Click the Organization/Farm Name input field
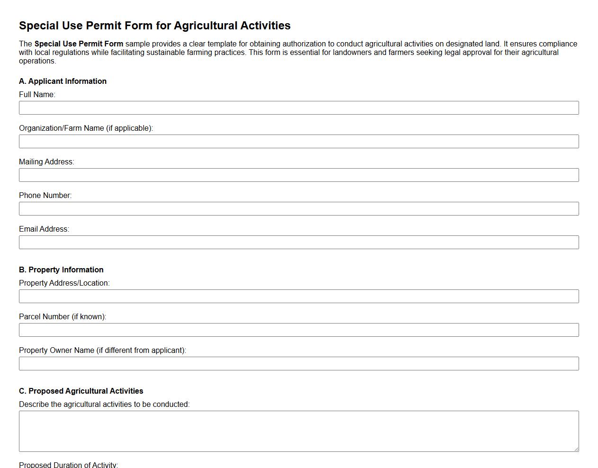 299,141
